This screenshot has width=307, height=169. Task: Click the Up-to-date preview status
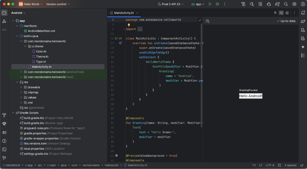(x=286, y=21)
